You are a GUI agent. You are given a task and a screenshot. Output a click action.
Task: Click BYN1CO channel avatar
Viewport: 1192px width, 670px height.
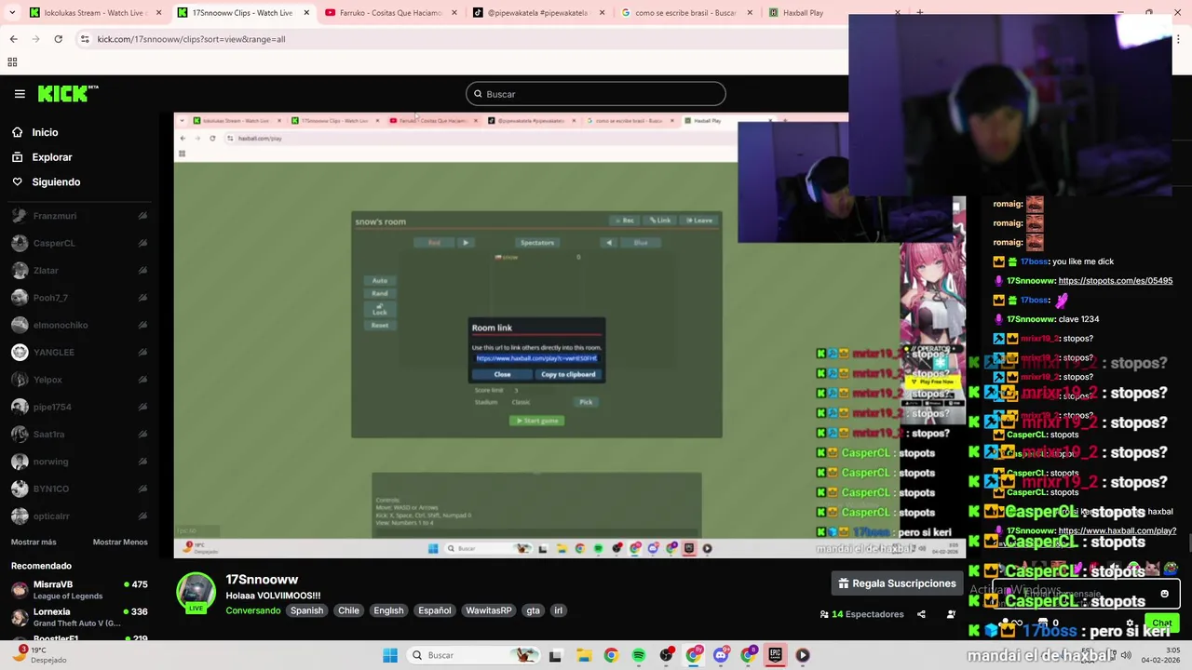coord(20,489)
